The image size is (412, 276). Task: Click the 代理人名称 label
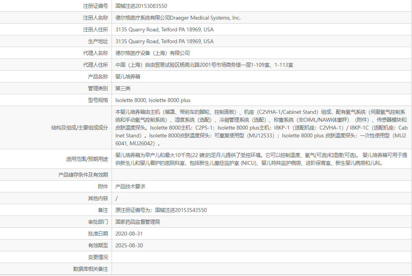point(95,53)
